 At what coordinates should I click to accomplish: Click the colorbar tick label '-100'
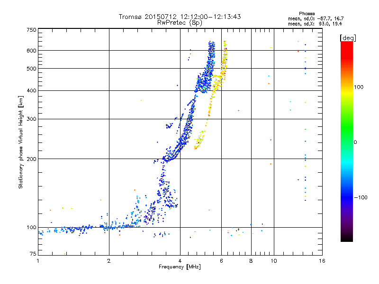(361, 197)
